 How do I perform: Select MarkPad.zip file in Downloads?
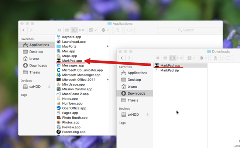click(x=169, y=70)
